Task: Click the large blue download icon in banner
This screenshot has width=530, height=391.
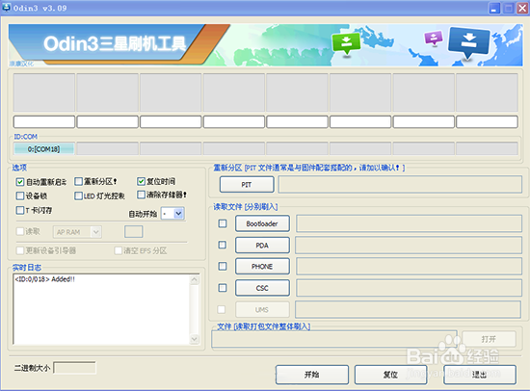Action: pyautogui.click(x=468, y=42)
